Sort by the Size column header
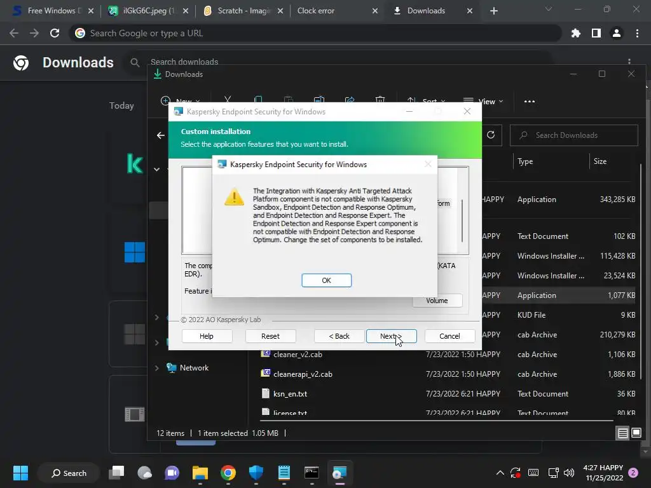 600,161
